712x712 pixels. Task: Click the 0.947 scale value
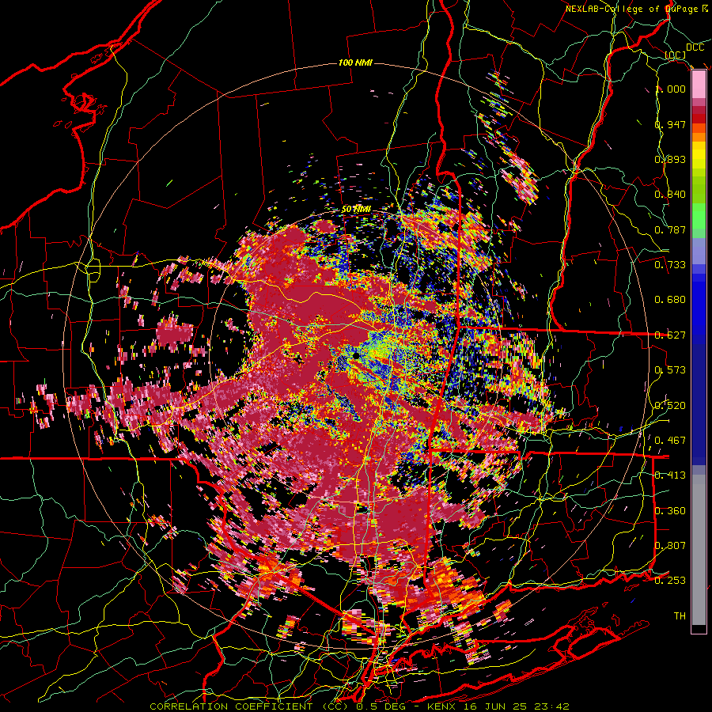coord(670,124)
